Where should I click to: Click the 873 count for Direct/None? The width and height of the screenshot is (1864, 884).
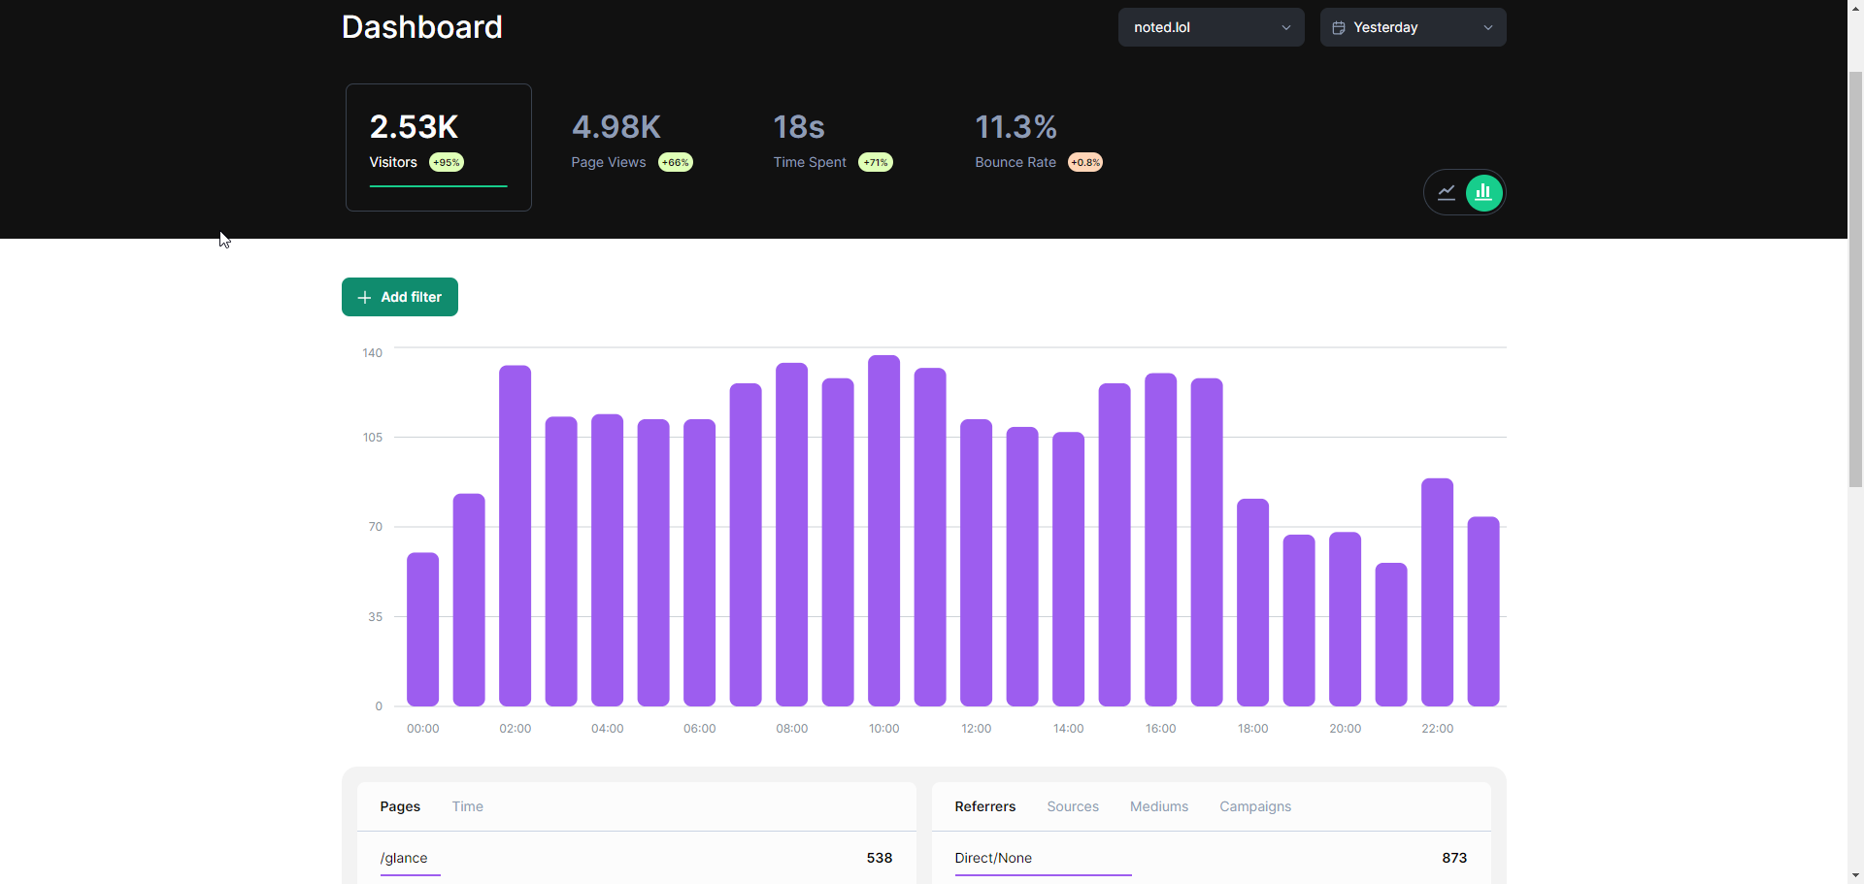click(1454, 858)
